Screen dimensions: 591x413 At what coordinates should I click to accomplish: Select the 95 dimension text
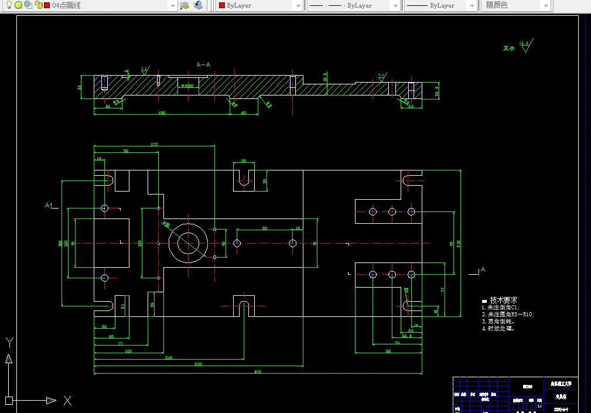[x=388, y=351]
